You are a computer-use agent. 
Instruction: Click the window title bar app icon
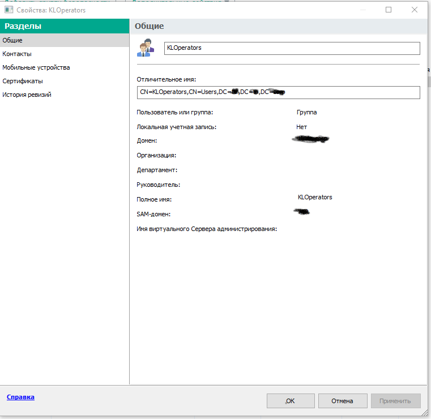[x=9, y=10]
